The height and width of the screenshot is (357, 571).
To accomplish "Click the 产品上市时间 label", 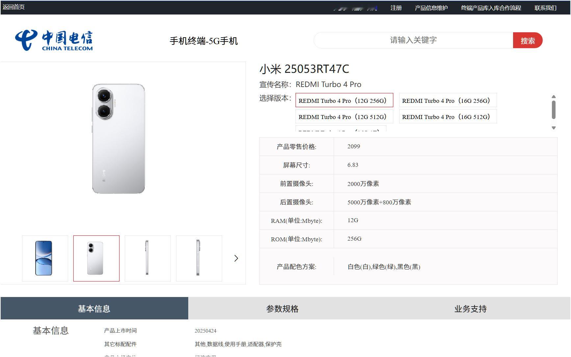I will pyautogui.click(x=120, y=331).
